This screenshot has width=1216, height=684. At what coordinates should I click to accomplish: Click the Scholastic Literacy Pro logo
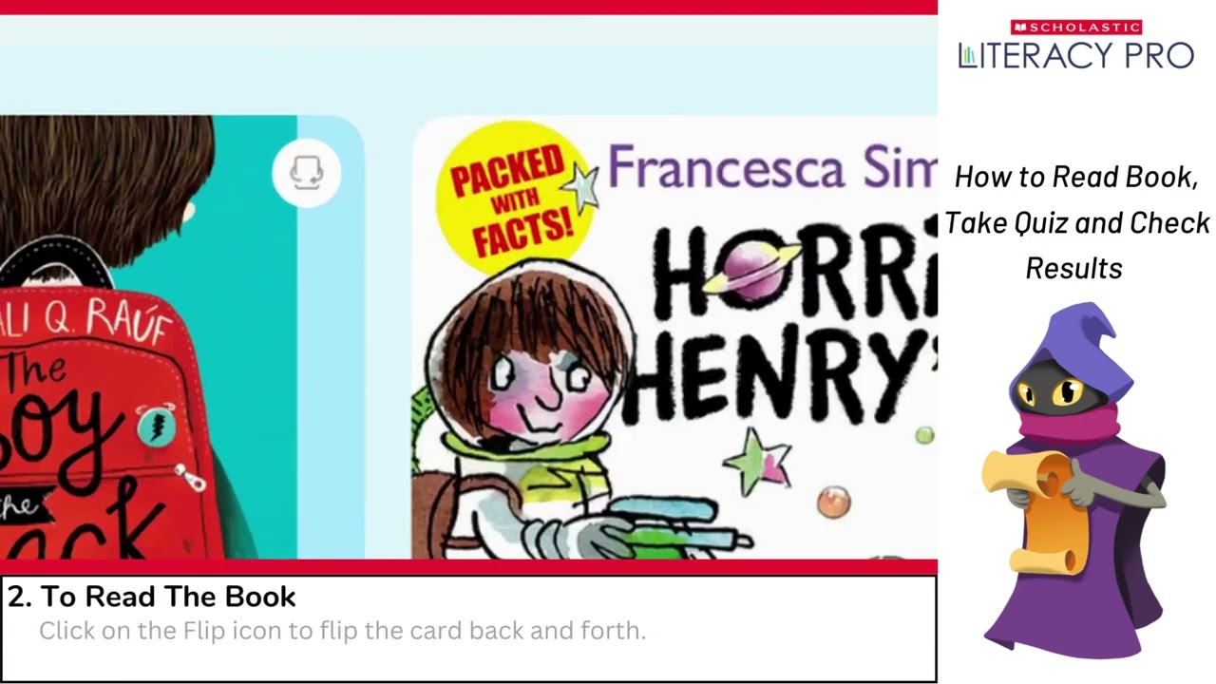point(1075,46)
